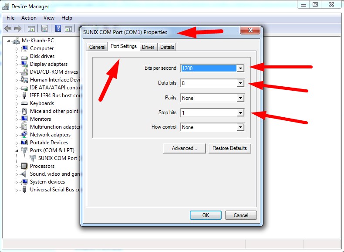Click the Restore Defaults button
Image resolution: width=344 pixels, height=252 pixels.
pyautogui.click(x=230, y=148)
